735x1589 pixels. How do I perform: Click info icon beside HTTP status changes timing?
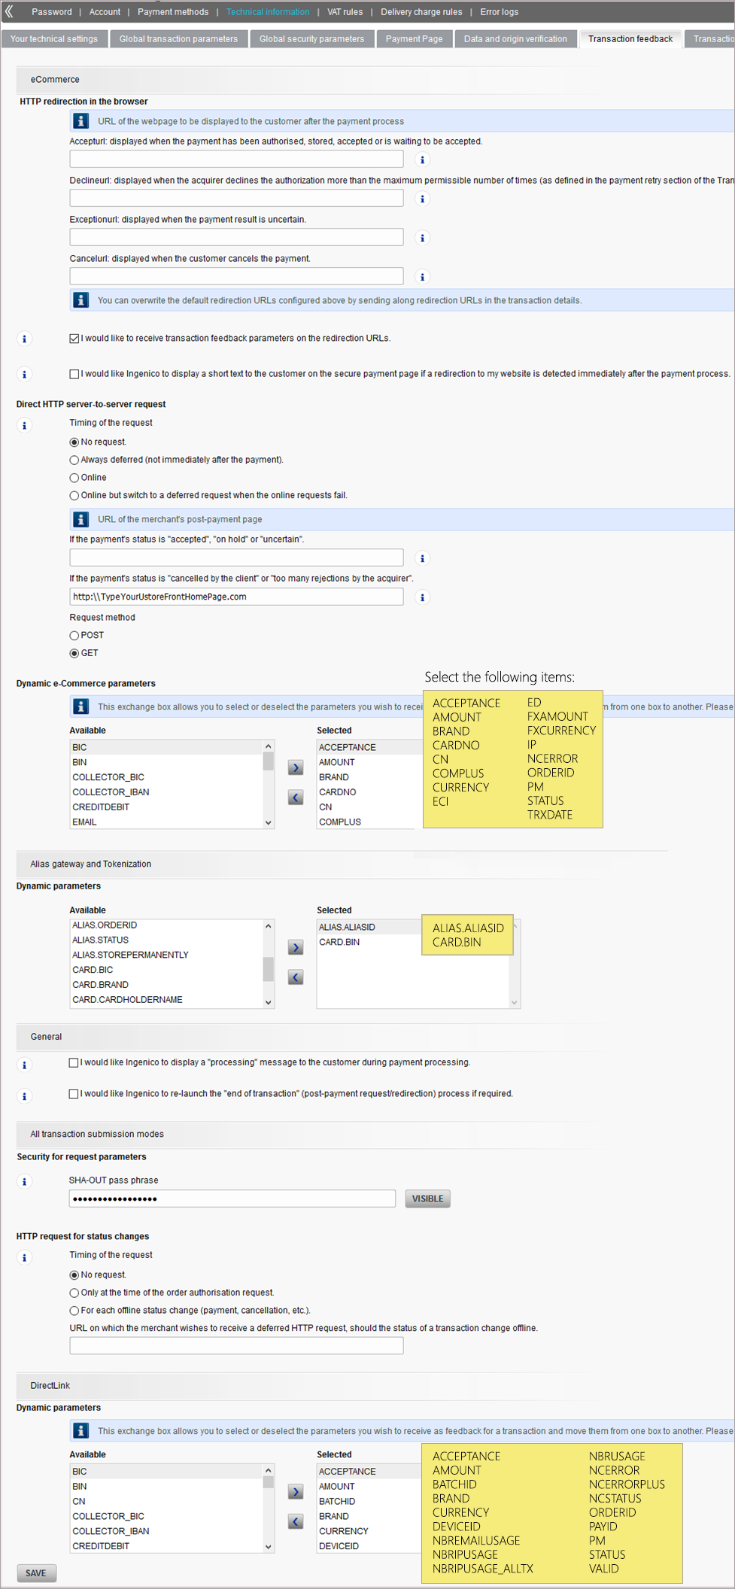click(24, 1257)
